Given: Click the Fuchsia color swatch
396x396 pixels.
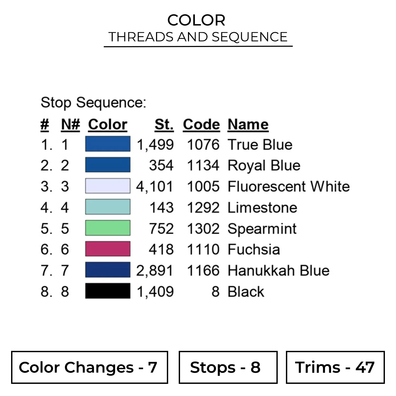Looking at the screenshot, I should pos(108,249).
